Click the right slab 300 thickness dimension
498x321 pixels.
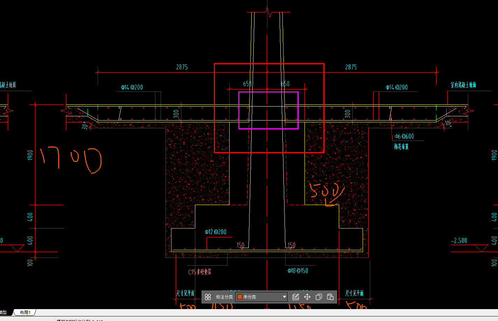click(348, 114)
